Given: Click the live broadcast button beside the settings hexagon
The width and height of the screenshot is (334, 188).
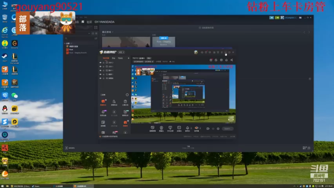Looking at the screenshot, I should point(228,129).
